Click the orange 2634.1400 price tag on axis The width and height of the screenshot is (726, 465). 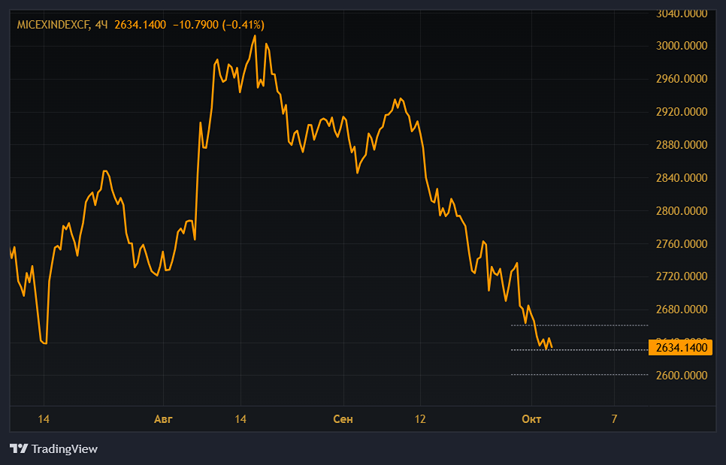(682, 347)
